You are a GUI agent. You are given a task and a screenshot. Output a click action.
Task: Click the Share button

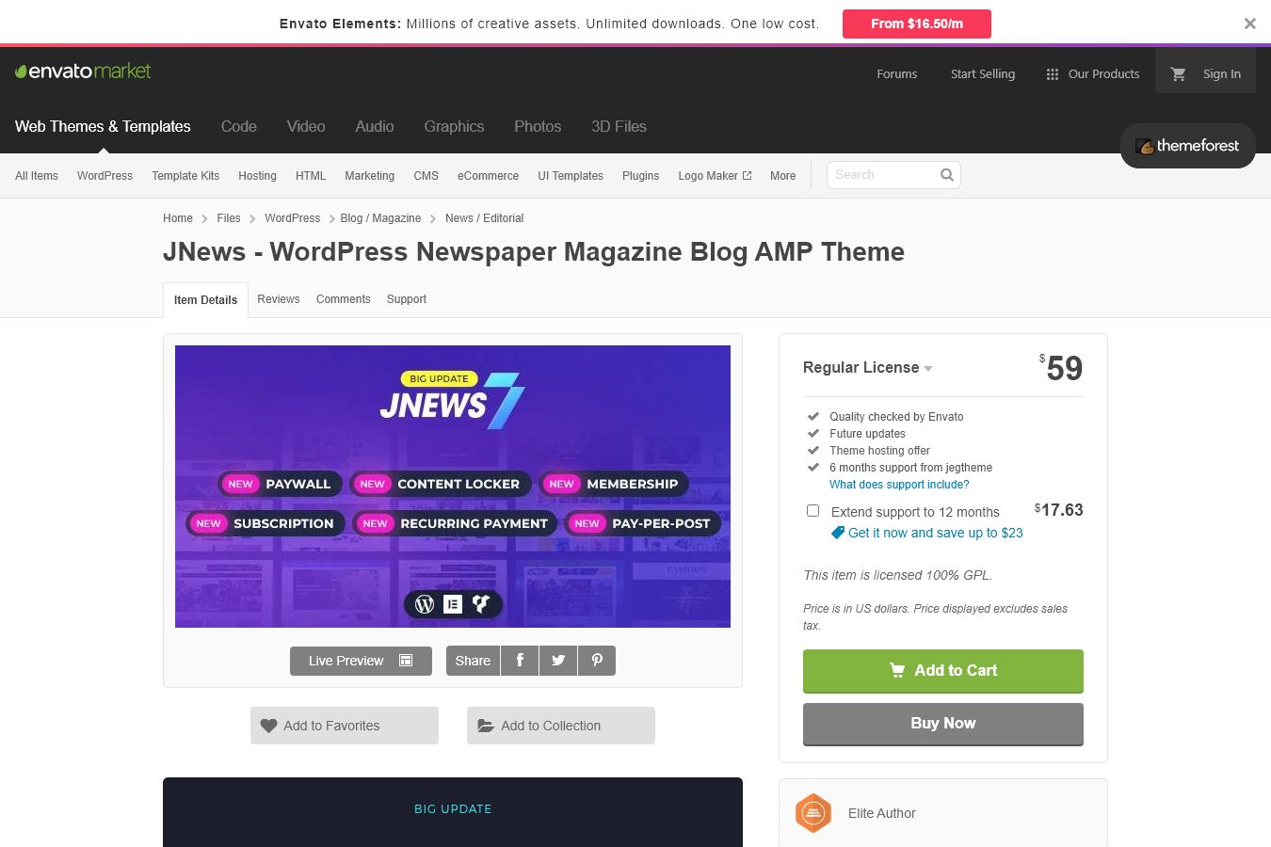(473, 661)
